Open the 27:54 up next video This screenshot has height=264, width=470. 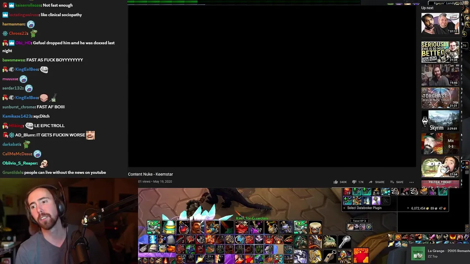440,167
